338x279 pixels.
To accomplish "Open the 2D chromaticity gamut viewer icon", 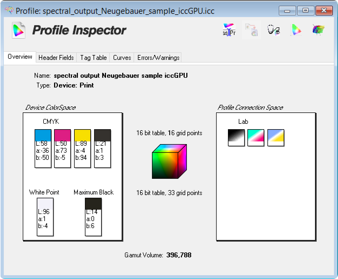I will (x=296, y=30).
